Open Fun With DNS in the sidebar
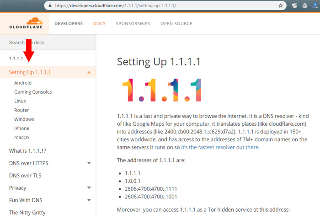Screen dimensions: 320x219 click(x=26, y=200)
